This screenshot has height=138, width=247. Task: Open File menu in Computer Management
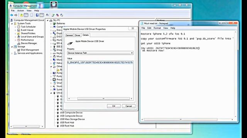coord(13,11)
